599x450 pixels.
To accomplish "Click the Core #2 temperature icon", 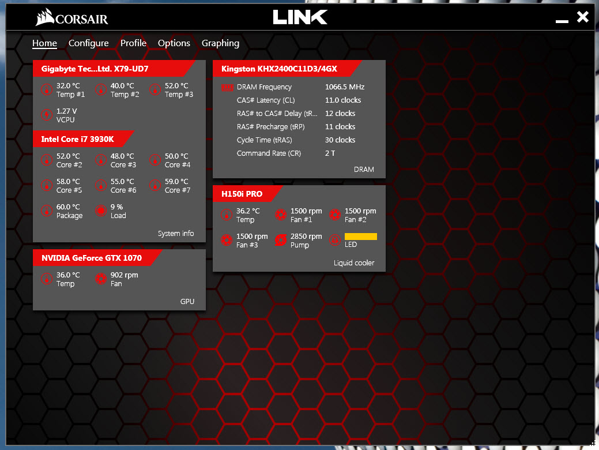I will [x=47, y=160].
